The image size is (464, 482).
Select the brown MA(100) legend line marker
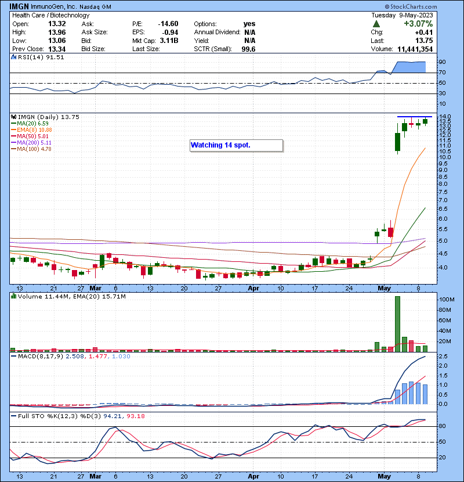tap(13, 149)
